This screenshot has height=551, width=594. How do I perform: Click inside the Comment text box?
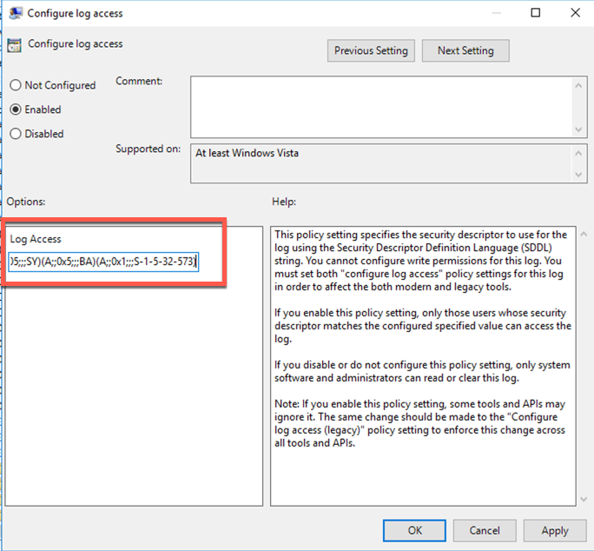click(380, 106)
